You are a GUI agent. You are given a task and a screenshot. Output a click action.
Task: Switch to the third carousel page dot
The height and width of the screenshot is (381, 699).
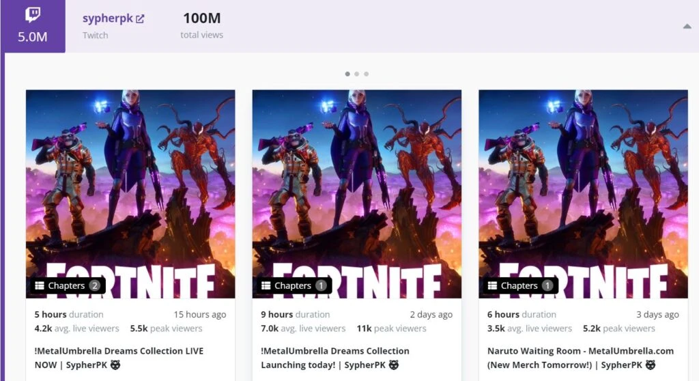coord(366,74)
